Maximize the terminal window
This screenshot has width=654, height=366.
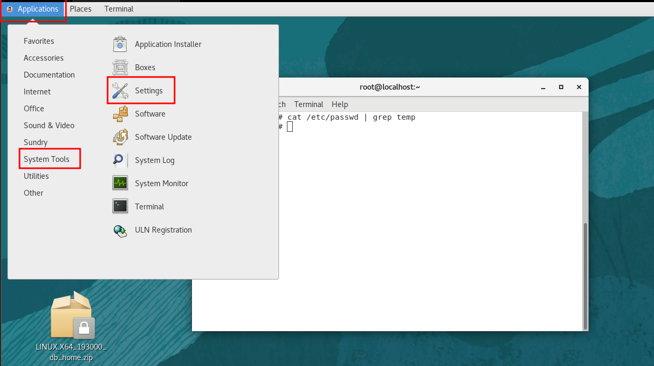click(x=561, y=87)
